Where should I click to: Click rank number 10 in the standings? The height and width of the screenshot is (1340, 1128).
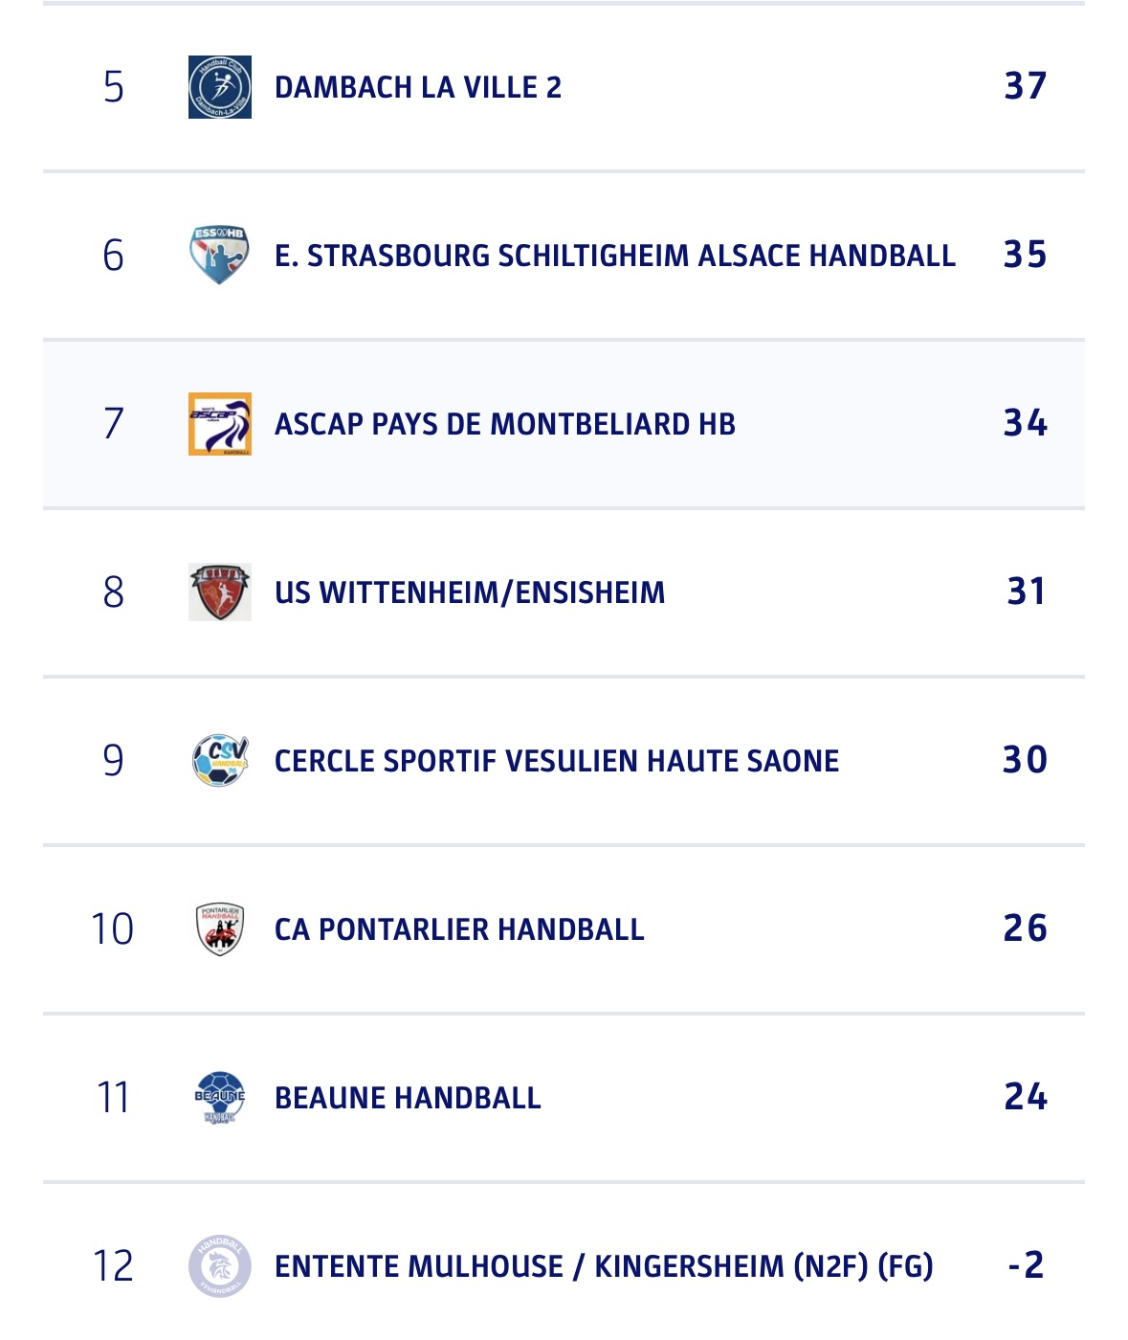[x=113, y=929]
